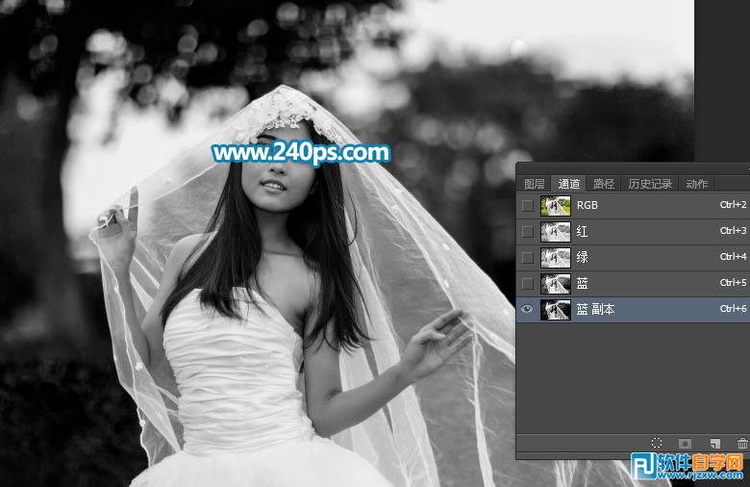Switch to the 动作 tab
Screen dimensions: 750x487
pyautogui.click(x=696, y=184)
